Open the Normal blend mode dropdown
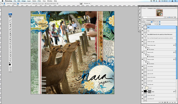Viewport: 178px width, 104px height. click(x=147, y=22)
